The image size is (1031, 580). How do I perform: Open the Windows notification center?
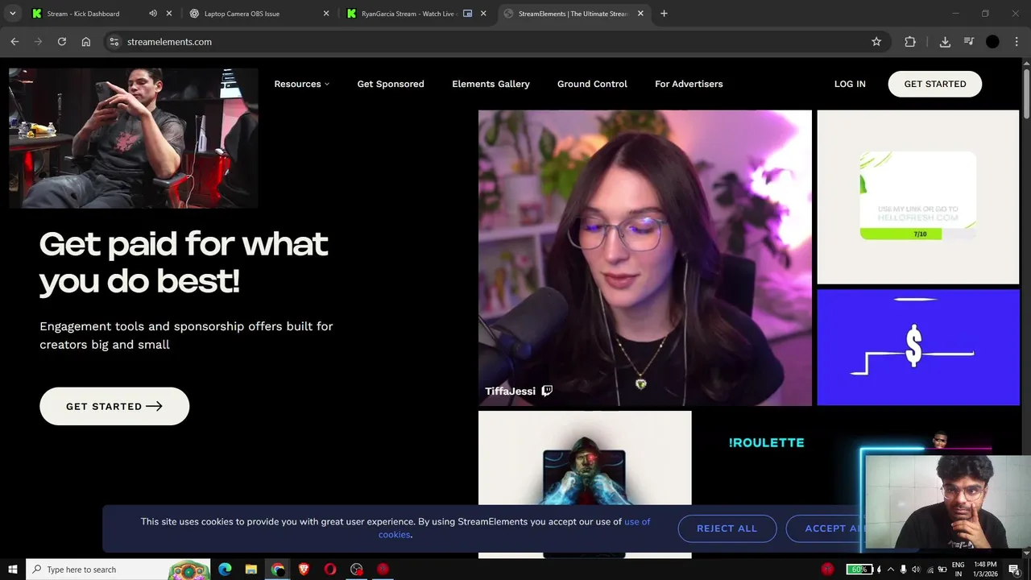tap(1015, 570)
